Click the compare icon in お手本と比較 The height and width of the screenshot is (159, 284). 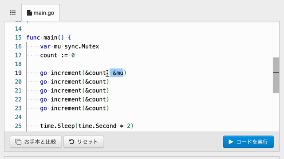pos(18,142)
